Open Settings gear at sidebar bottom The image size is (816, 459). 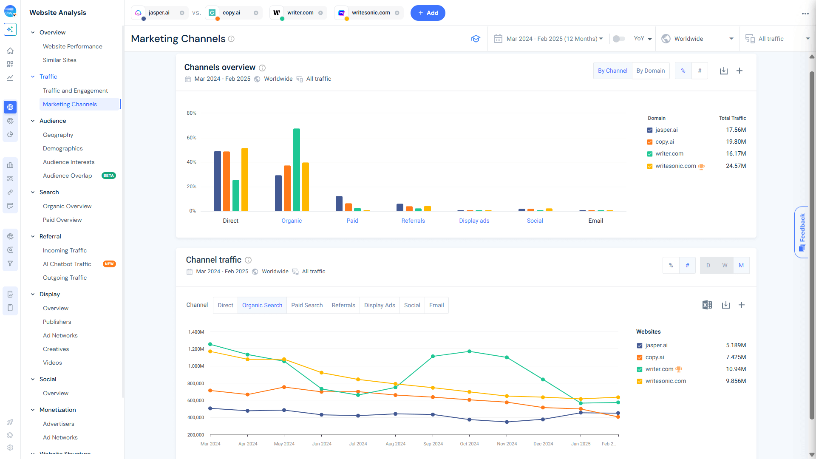click(10, 447)
